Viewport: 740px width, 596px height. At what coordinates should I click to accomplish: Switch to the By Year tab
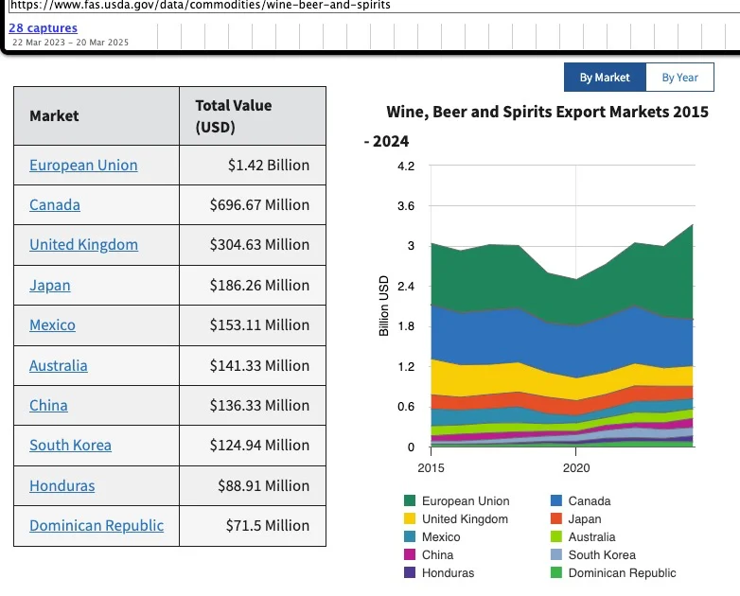679,78
